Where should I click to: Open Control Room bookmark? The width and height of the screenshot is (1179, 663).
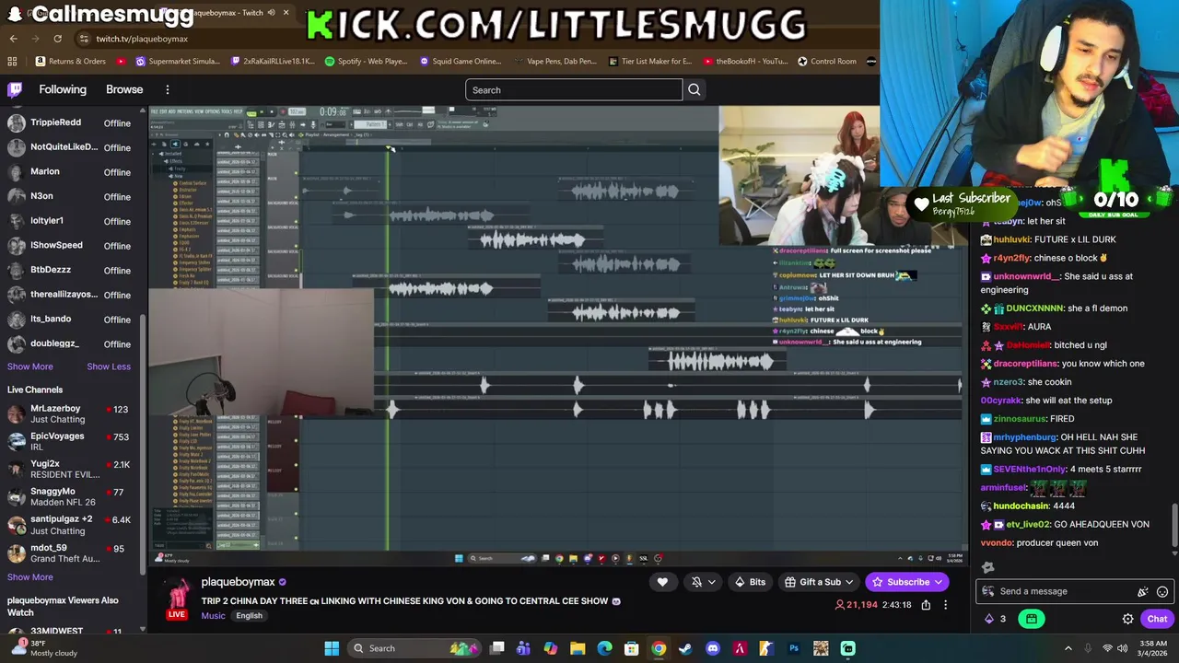point(827,62)
